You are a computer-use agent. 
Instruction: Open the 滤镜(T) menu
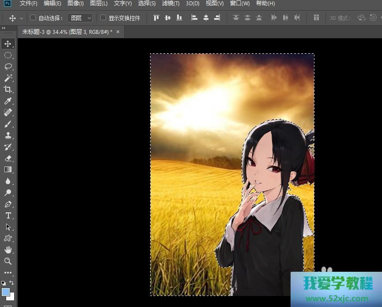pos(170,4)
